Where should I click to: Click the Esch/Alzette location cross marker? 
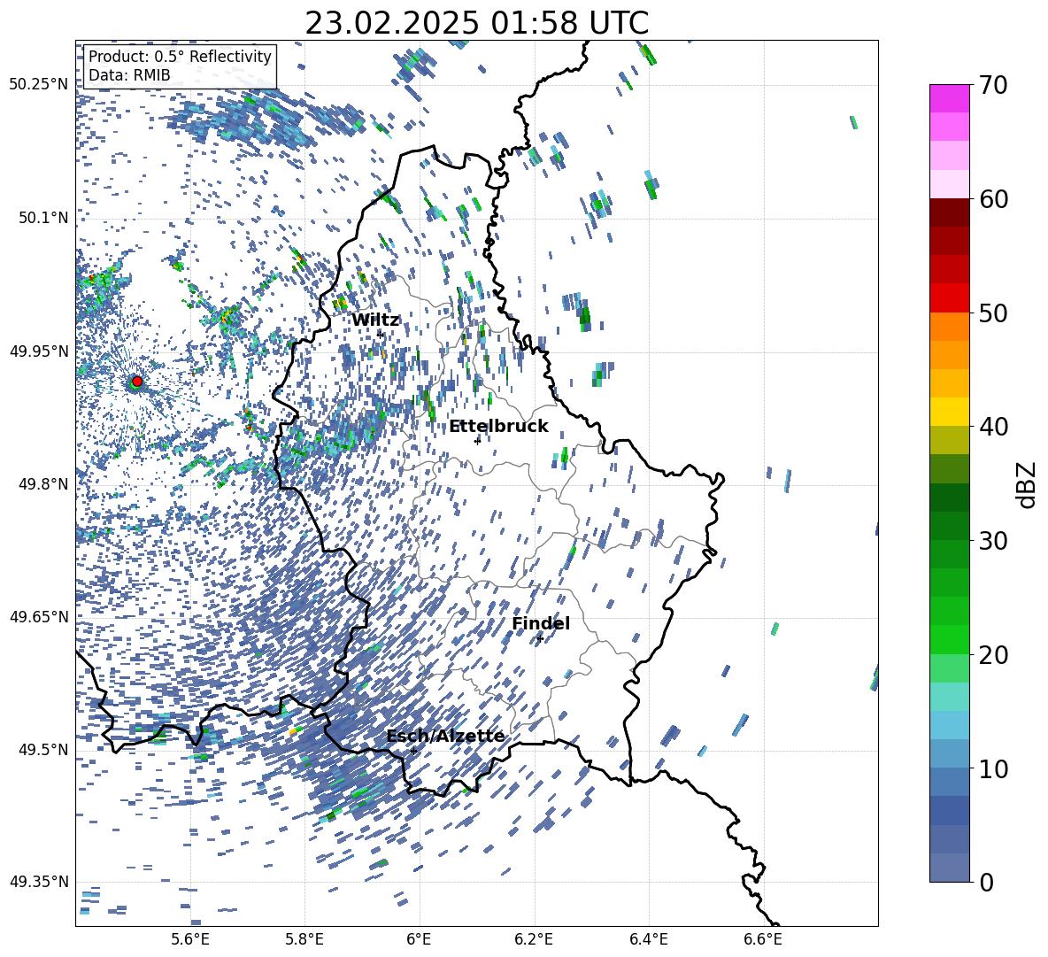click(x=413, y=751)
